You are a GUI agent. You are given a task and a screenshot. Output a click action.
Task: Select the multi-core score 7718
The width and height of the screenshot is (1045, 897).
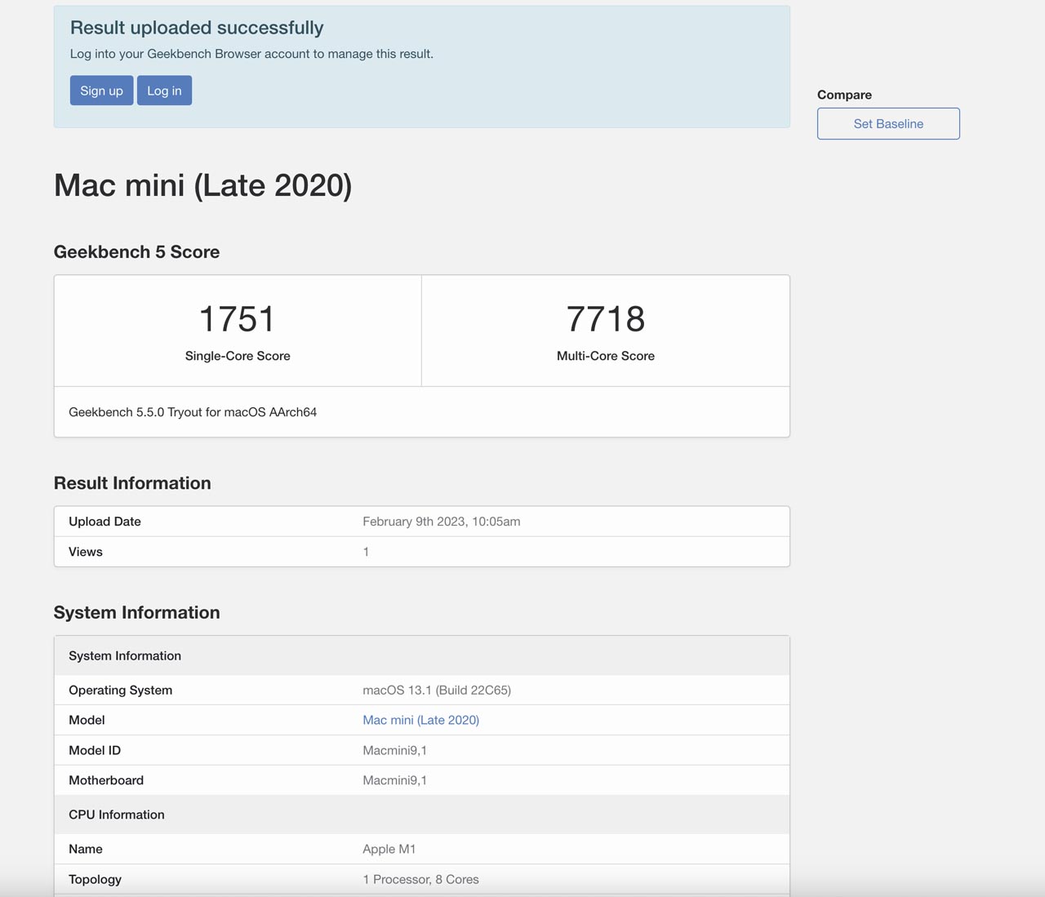(x=606, y=319)
